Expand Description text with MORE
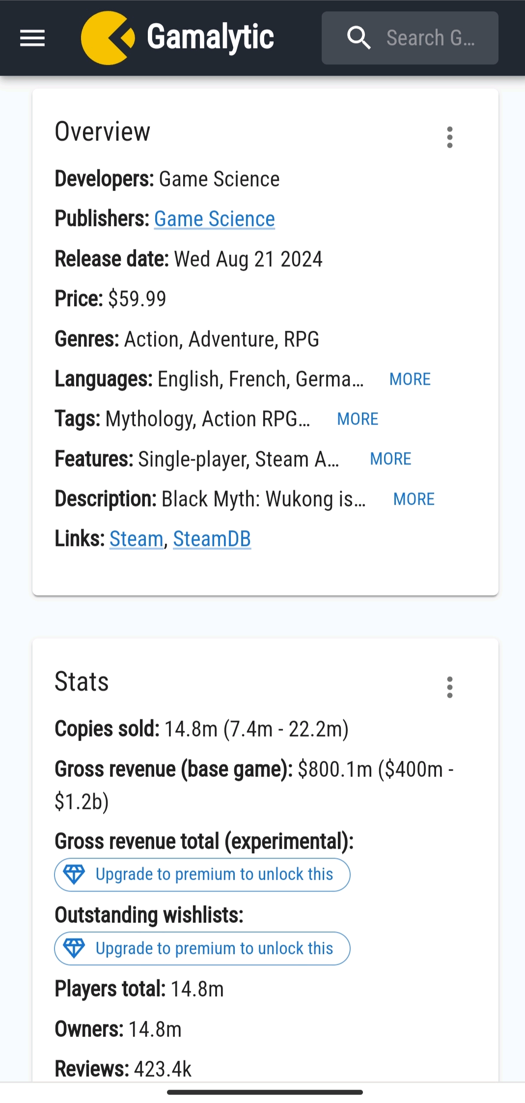 pos(414,499)
